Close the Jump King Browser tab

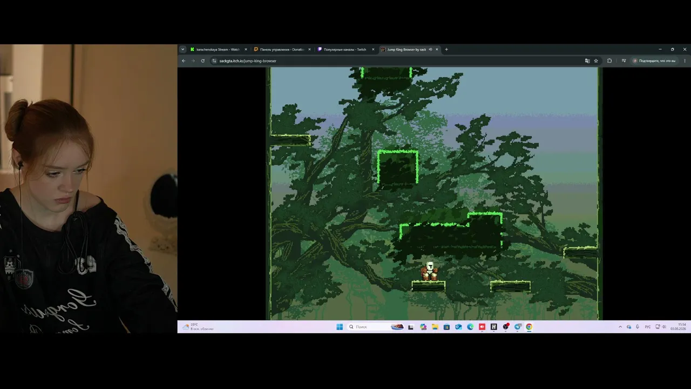(x=437, y=49)
